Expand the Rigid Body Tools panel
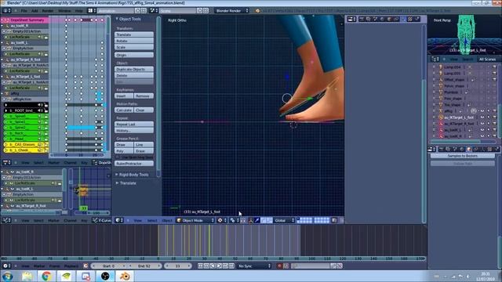The width and height of the screenshot is (502, 282). pos(117,175)
